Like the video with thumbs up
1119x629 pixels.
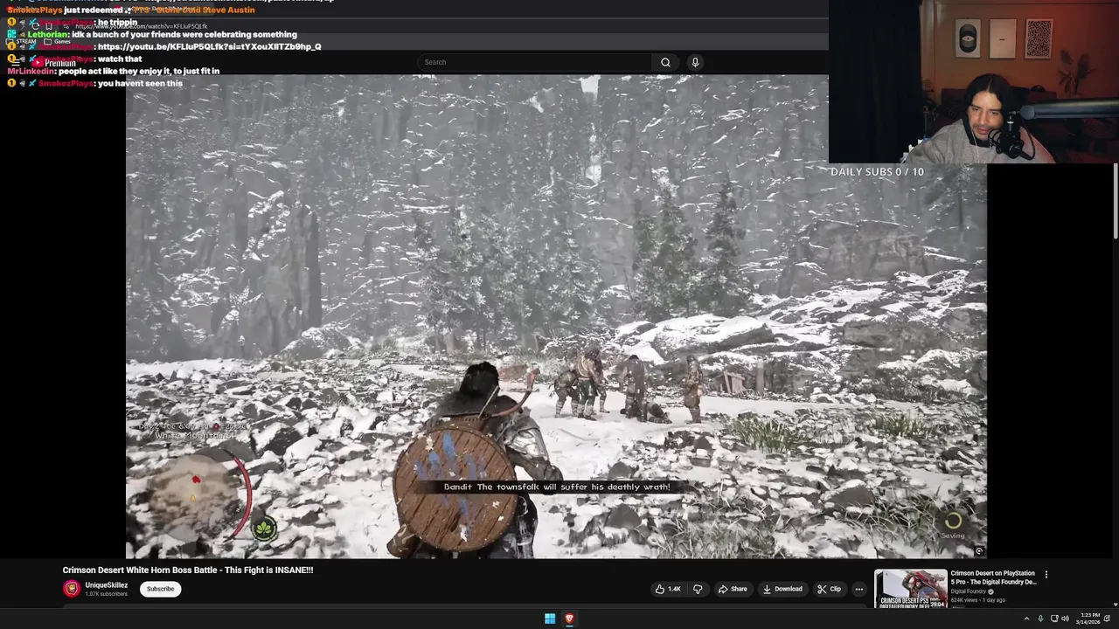[x=668, y=589]
